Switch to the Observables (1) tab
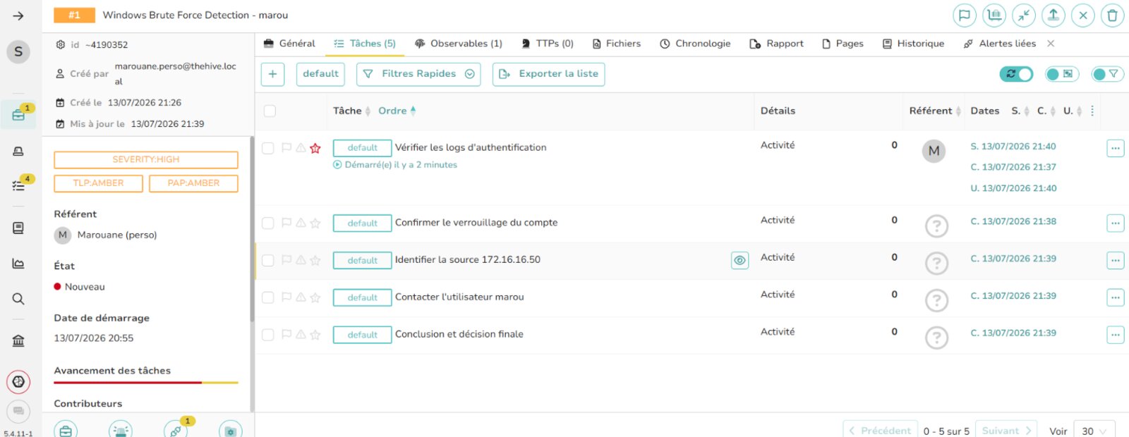This screenshot has height=437, width=1129. tap(459, 44)
